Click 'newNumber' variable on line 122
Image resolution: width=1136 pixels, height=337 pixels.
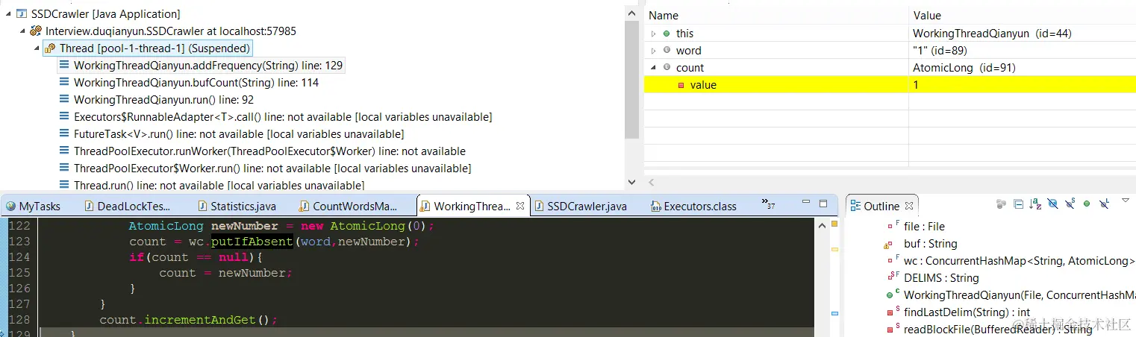point(245,225)
